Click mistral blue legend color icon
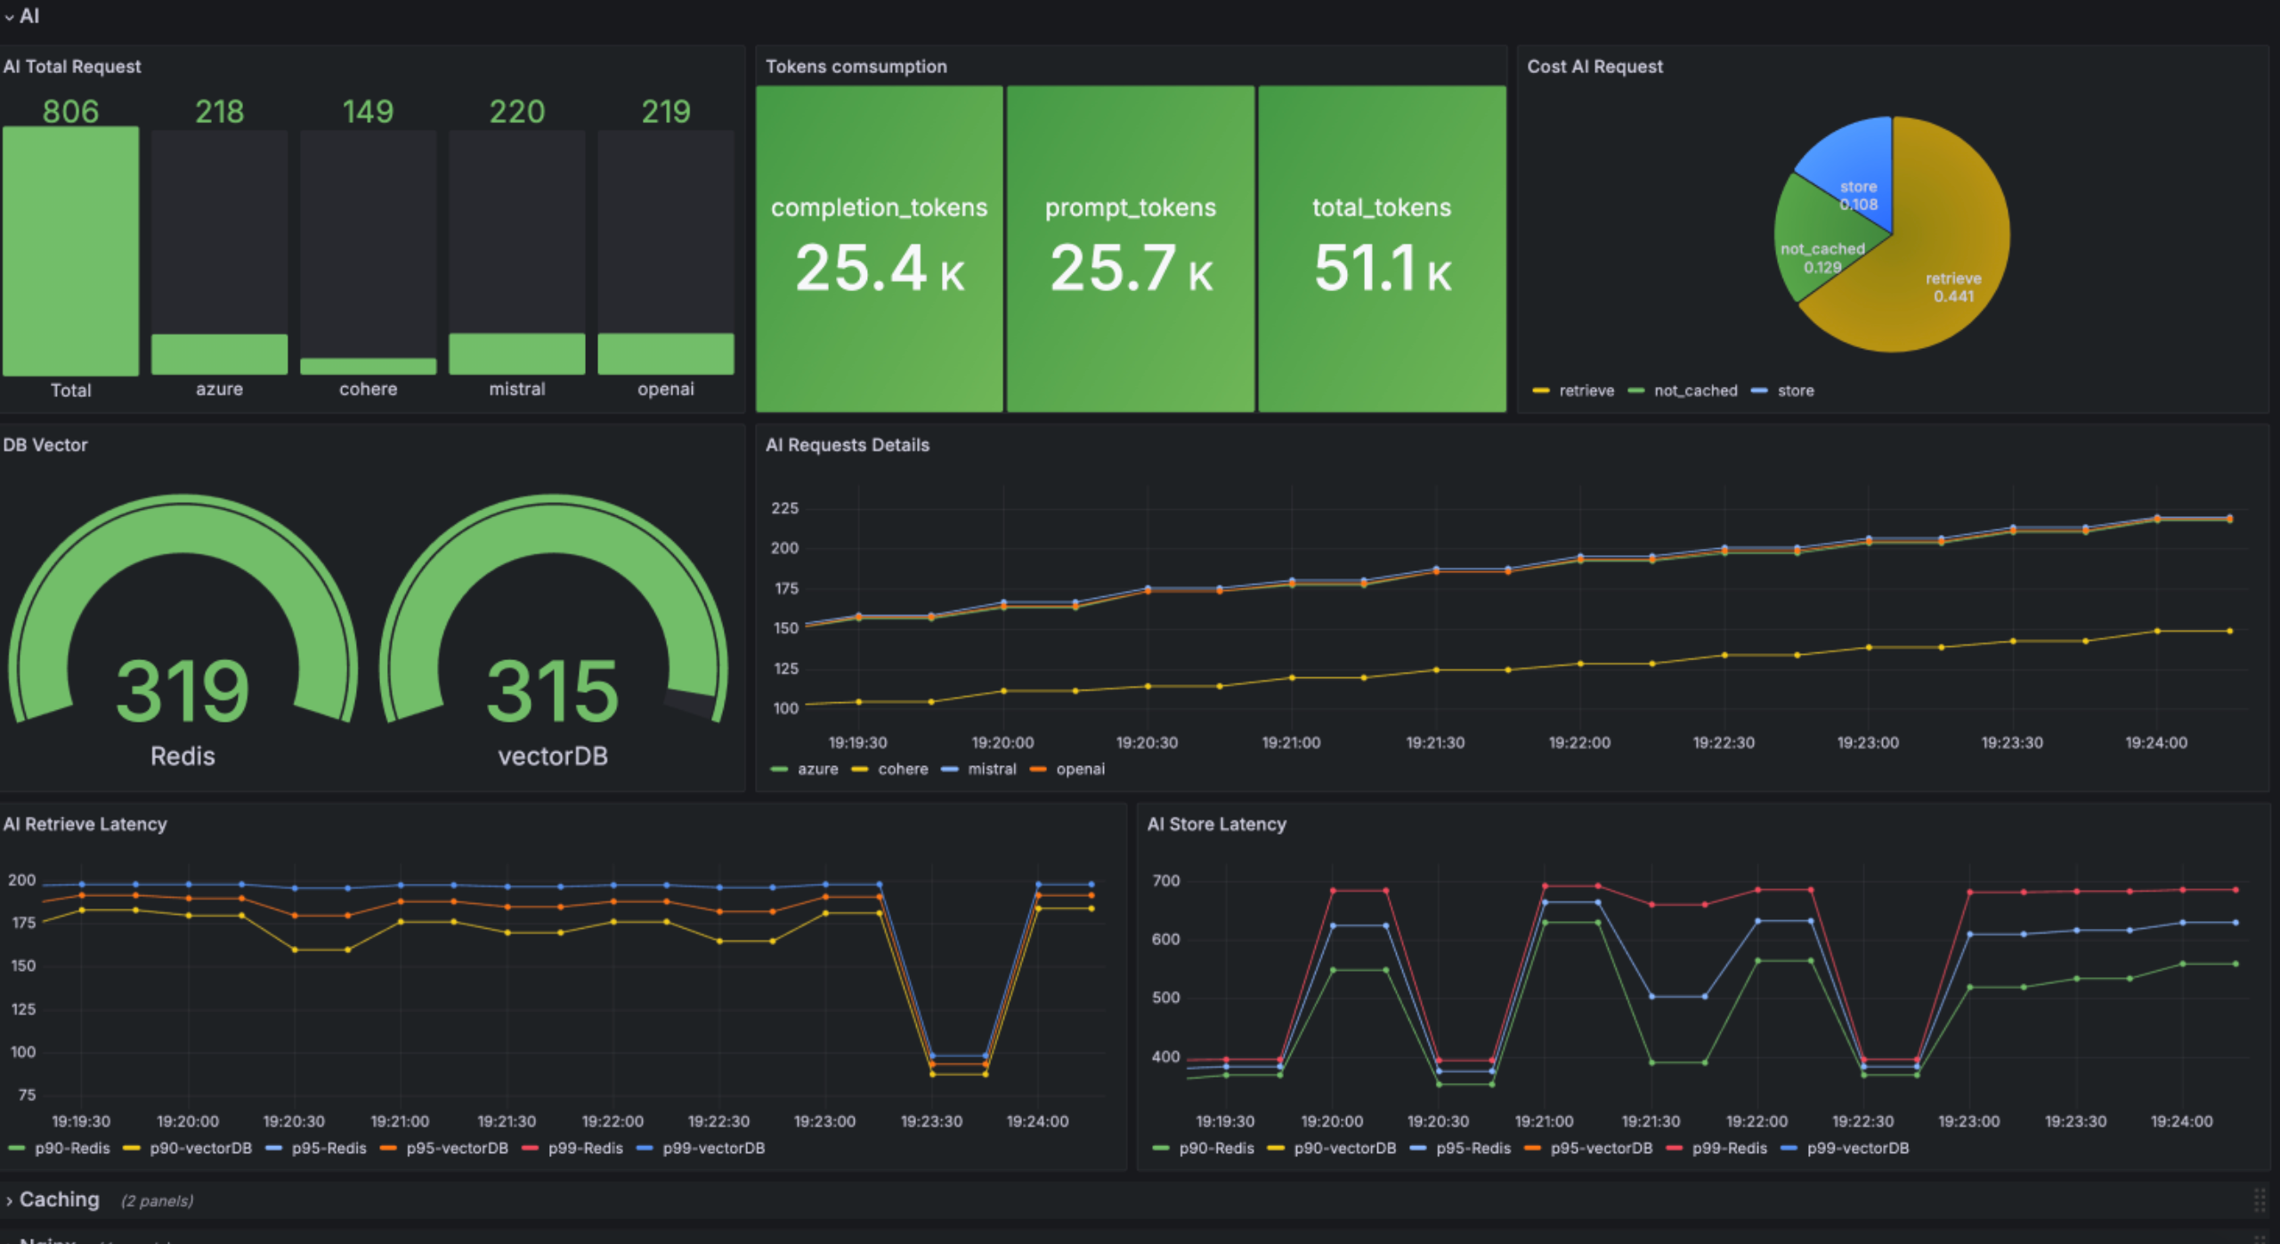This screenshot has height=1244, width=2280. pyautogui.click(x=949, y=770)
